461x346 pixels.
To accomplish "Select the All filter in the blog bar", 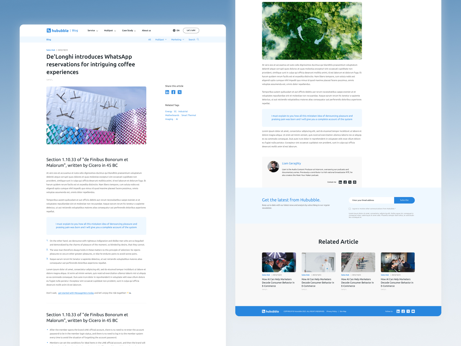I will click(x=150, y=40).
